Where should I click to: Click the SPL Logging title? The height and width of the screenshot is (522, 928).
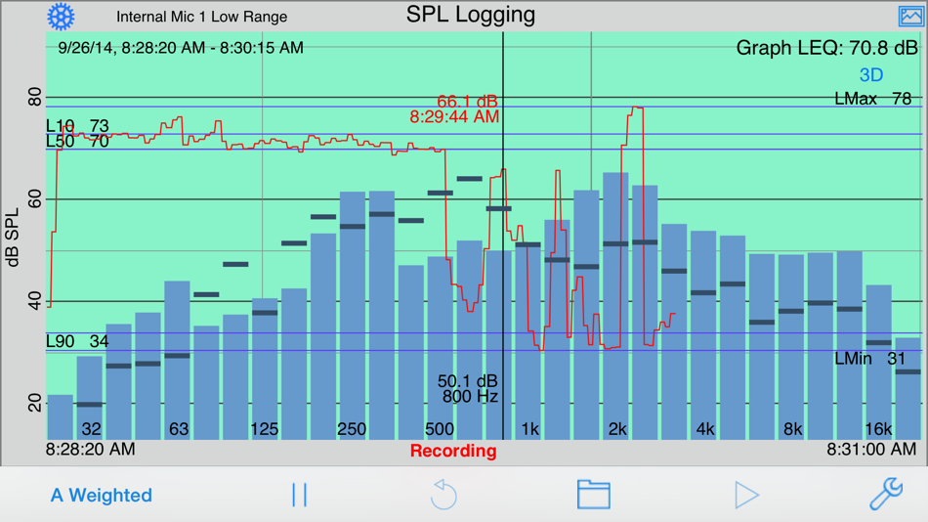[471, 15]
